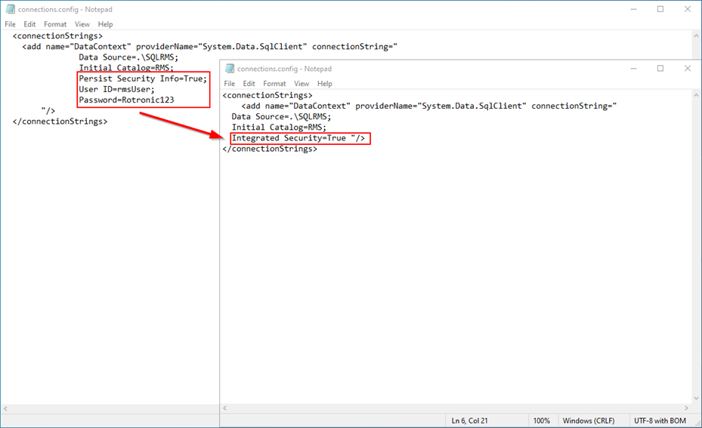This screenshot has width=702, height=428.
Task: Open File menu in front Notepad window
Action: point(229,84)
